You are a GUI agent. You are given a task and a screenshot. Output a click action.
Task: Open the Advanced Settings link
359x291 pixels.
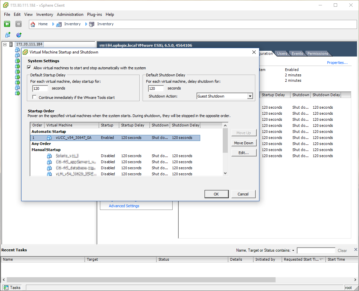(124, 206)
